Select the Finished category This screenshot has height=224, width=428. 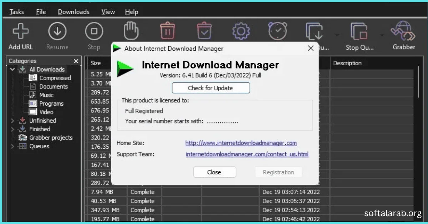40,129
